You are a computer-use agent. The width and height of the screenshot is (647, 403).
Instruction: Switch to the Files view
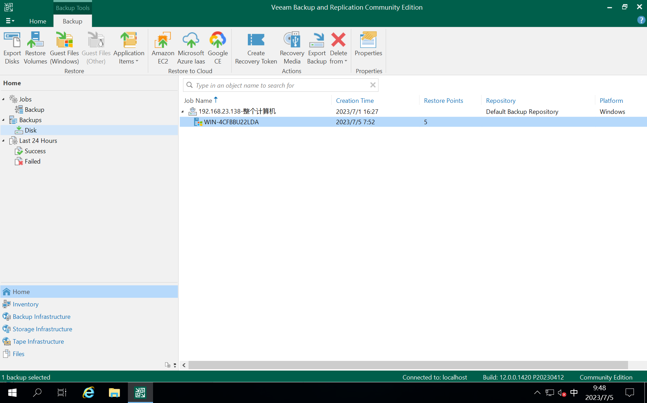(x=89, y=354)
